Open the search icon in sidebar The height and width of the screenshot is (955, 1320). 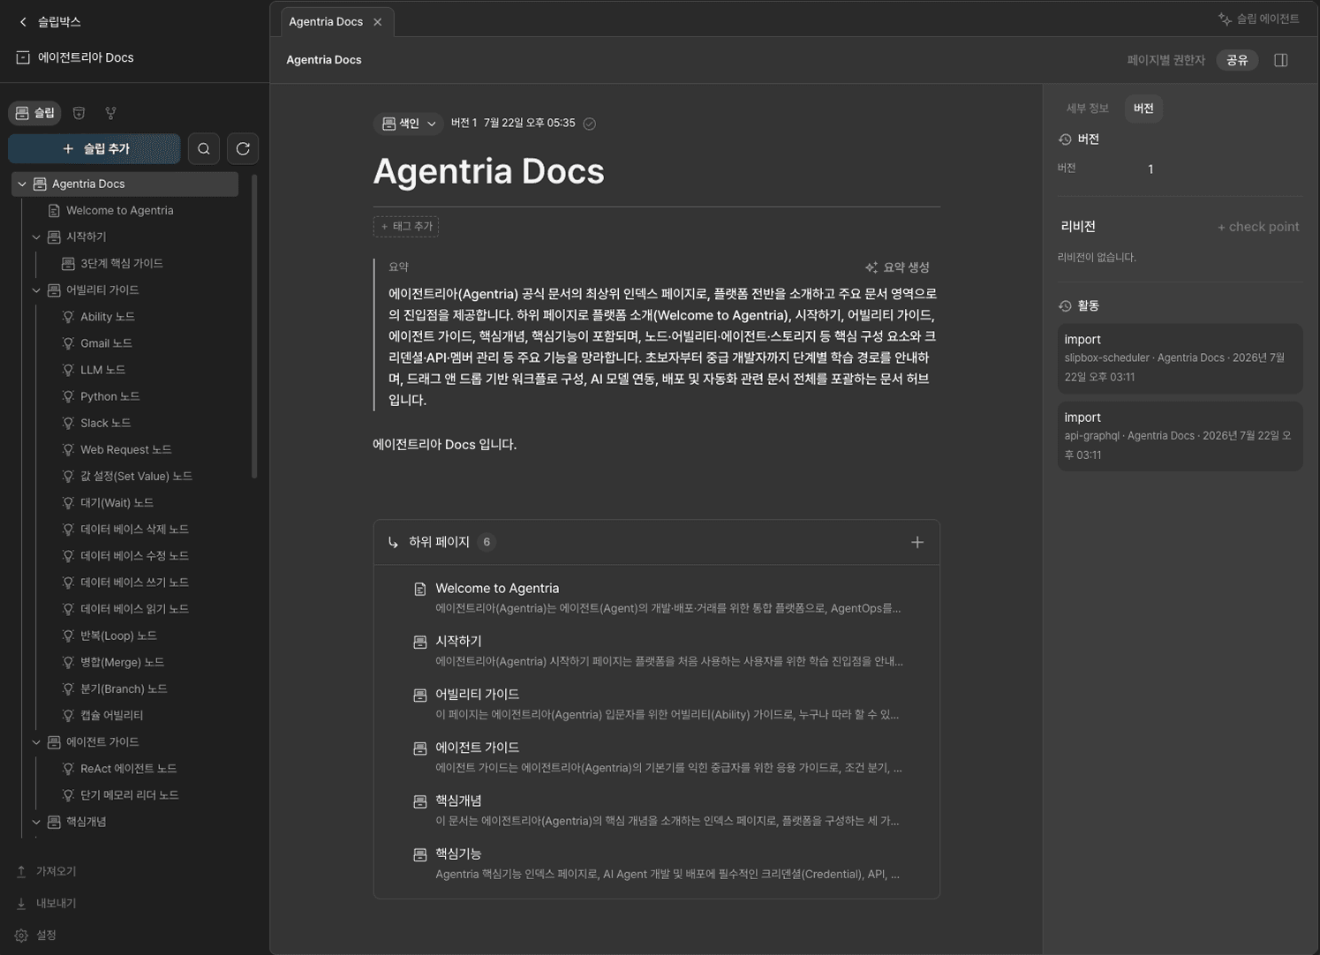pyautogui.click(x=204, y=149)
